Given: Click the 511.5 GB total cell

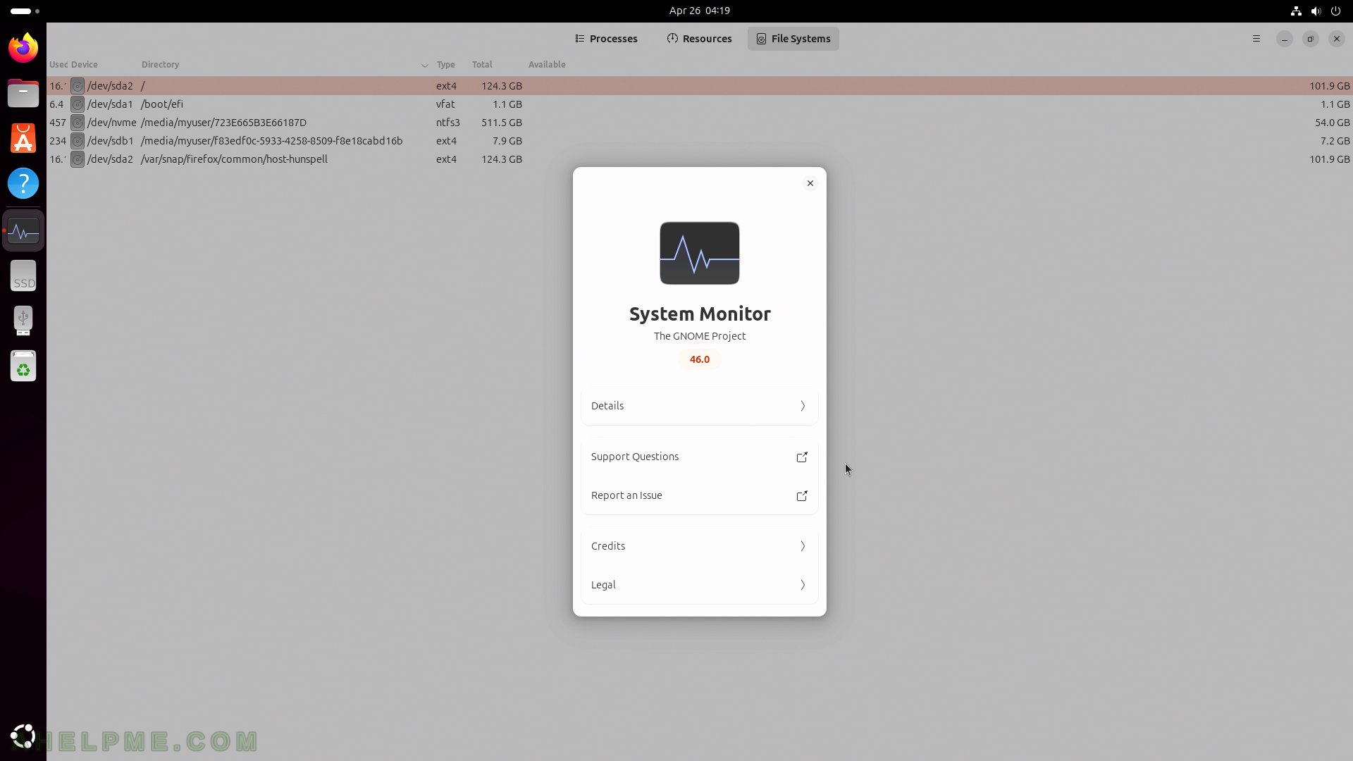Looking at the screenshot, I should [502, 123].
